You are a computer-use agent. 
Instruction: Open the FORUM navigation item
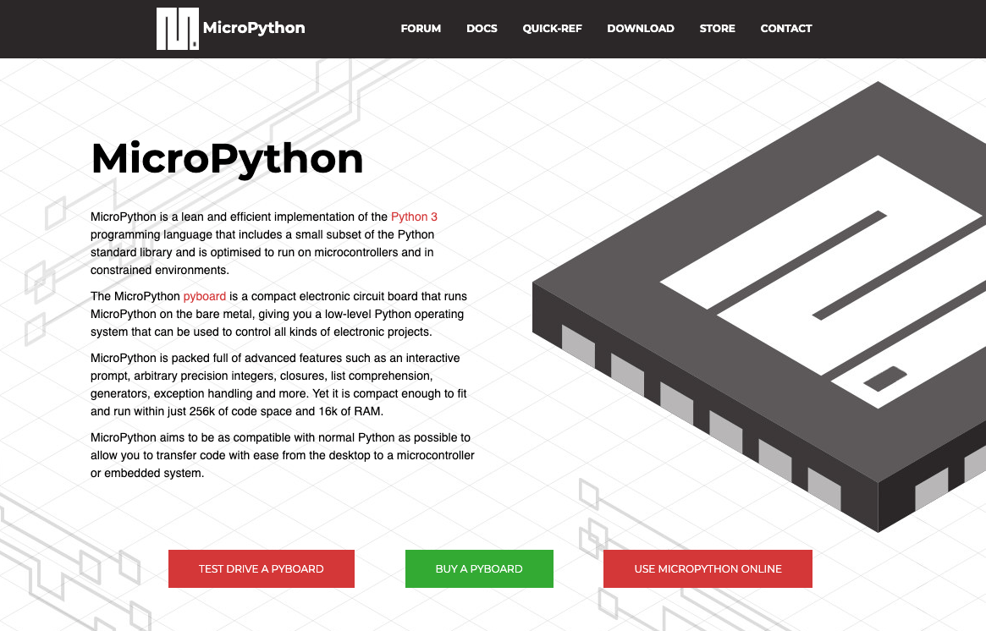(421, 29)
